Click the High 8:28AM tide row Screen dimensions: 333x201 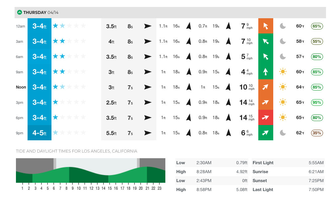click(x=212, y=172)
